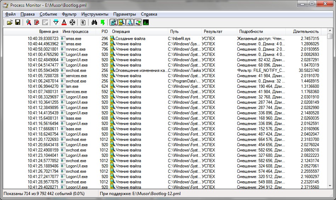Screen dimensions: 336x200
Task: Open the Highlight tool with red A
Action: click(x=64, y=22)
